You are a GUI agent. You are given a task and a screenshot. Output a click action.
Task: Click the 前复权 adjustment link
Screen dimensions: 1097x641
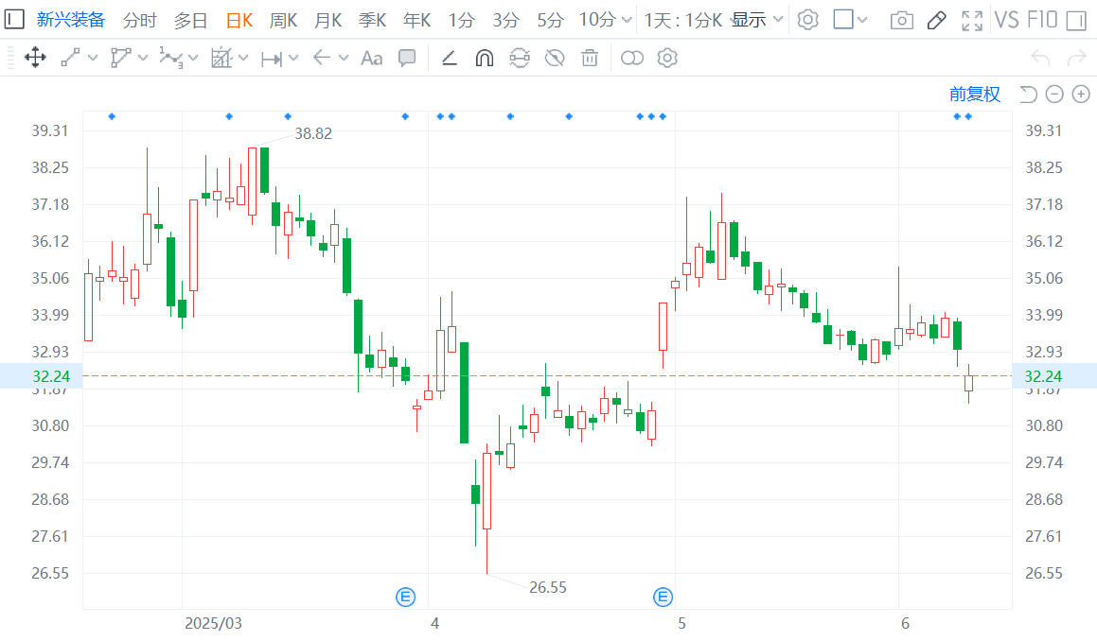pos(974,94)
